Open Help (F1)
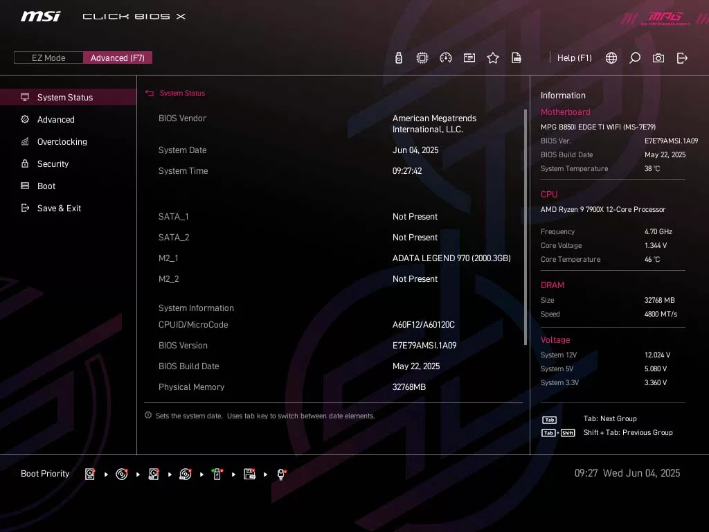Viewport: 709px width, 532px height. (574, 58)
